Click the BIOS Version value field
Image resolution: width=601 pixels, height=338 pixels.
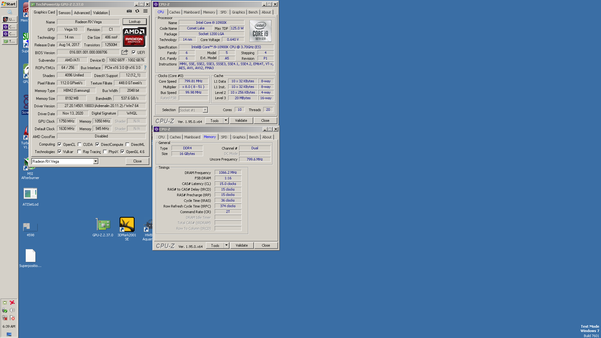[88, 52]
